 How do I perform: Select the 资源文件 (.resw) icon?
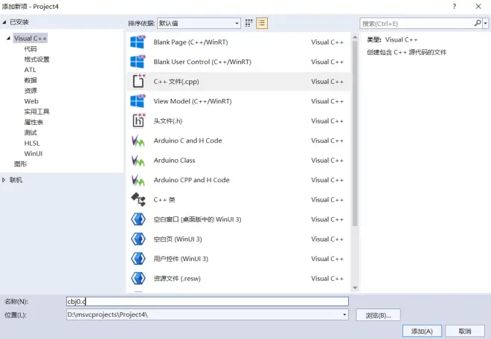tap(138, 278)
